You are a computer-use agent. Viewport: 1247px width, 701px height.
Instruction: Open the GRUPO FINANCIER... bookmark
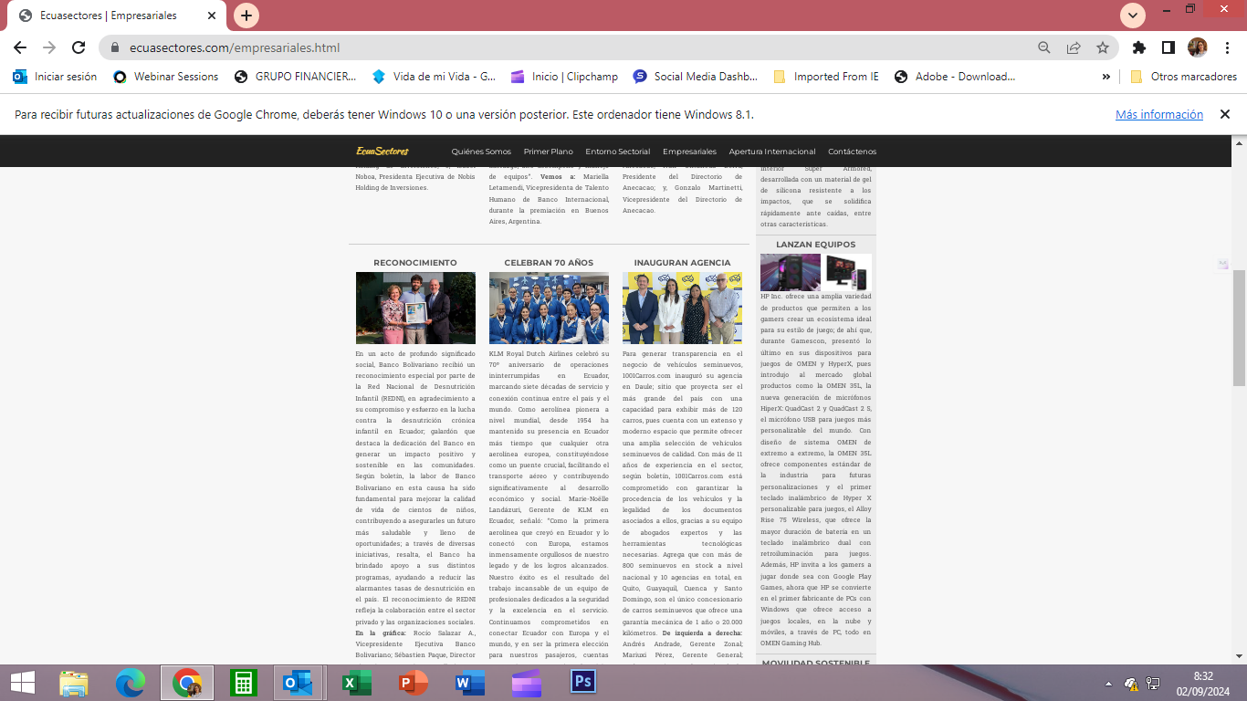pyautogui.click(x=295, y=77)
